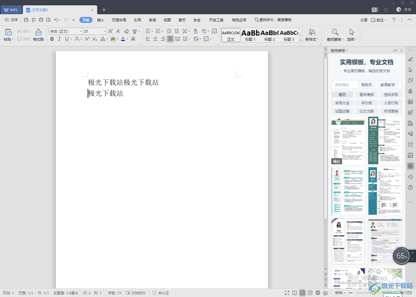Viewport: 416px width, 297px height.
Task: Open the first resume template marked 最近
Action: pos(348,140)
